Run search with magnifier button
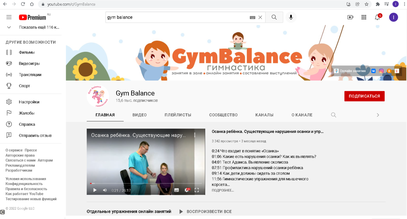This screenshot has width=407, height=219. pos(274,17)
